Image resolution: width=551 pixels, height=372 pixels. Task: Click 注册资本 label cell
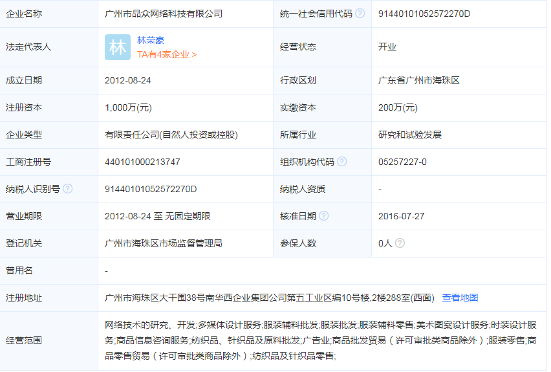[49, 107]
